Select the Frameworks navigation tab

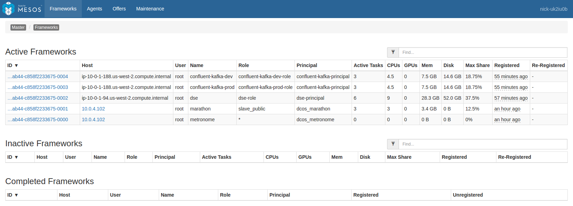point(63,9)
